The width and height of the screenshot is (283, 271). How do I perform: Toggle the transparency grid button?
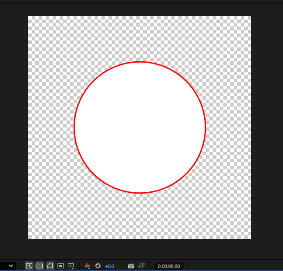coord(40,266)
